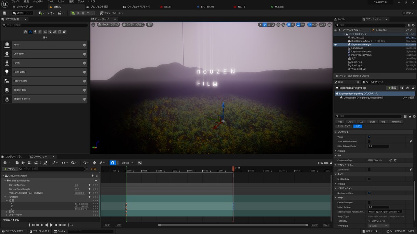Image resolution: width=417 pixels, height=234 pixels.
Task: Enable the Is Editor Only checkbox
Action: tap(369, 179)
